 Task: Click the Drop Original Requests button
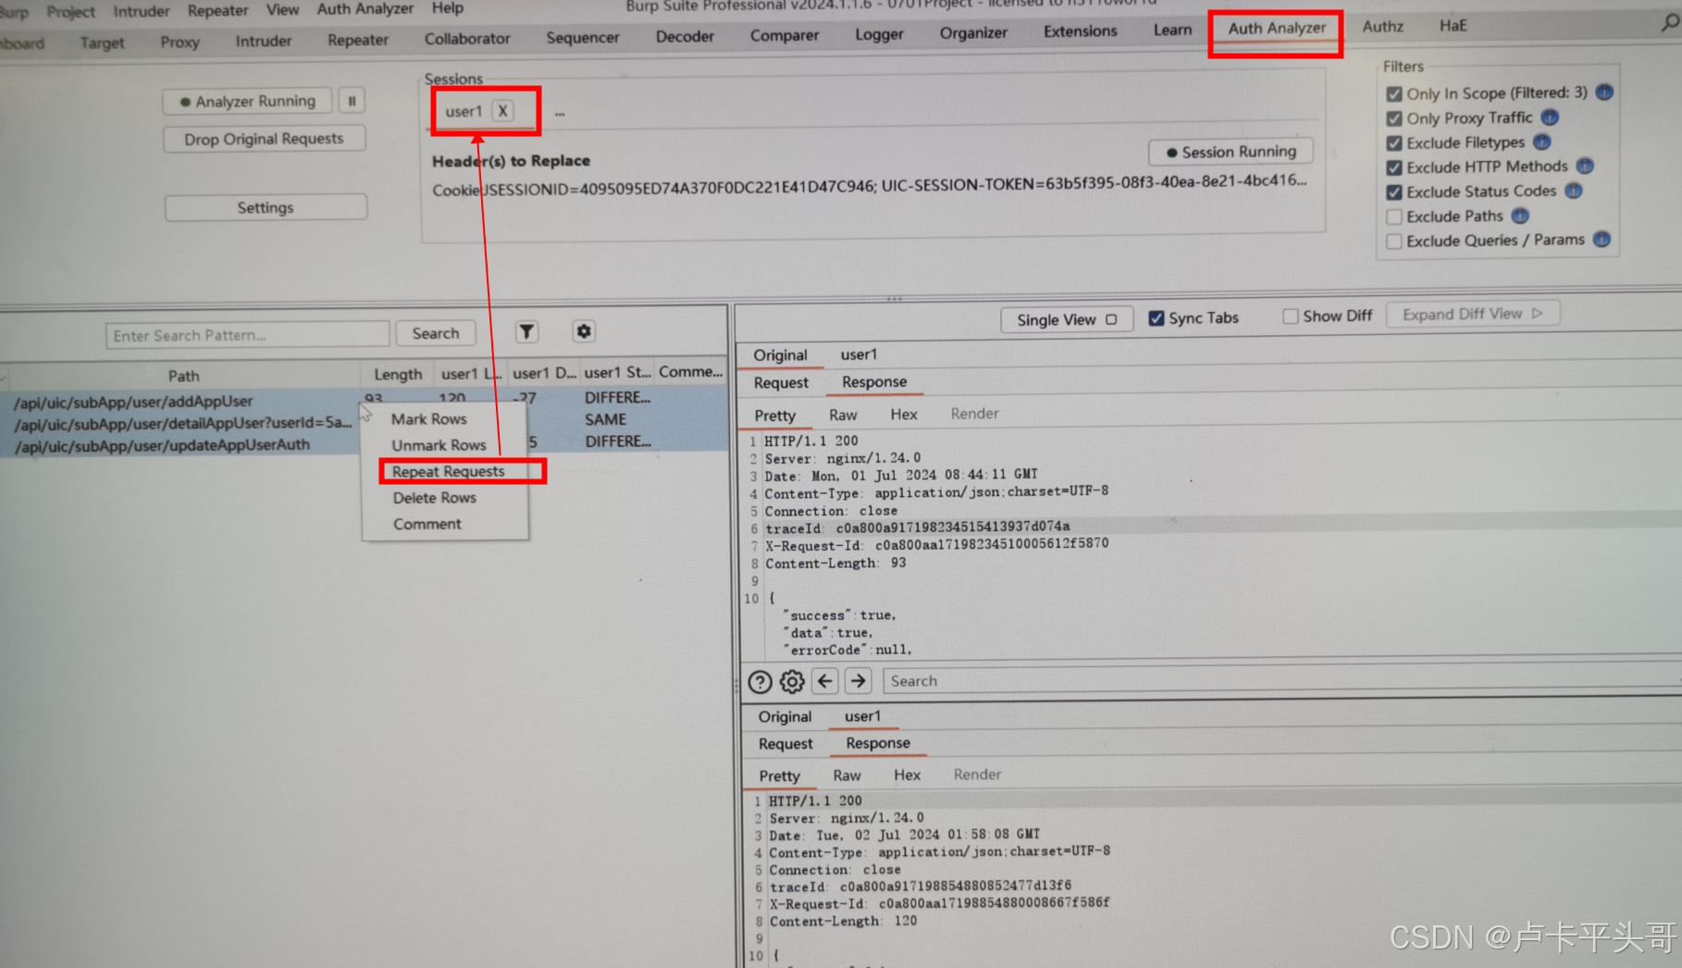tap(263, 138)
